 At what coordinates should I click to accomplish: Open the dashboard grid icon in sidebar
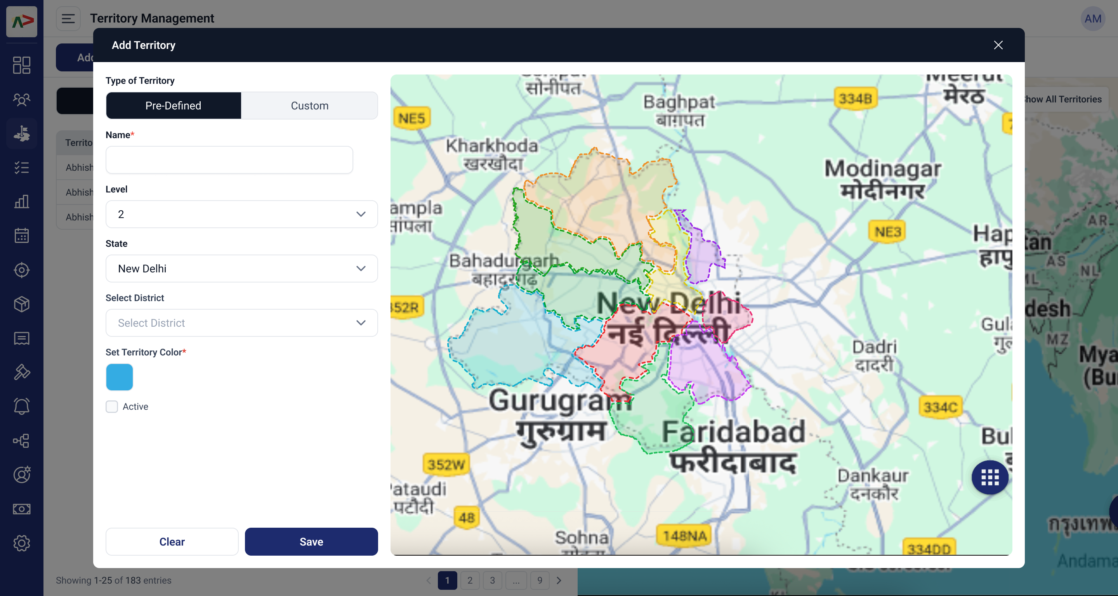(x=22, y=65)
